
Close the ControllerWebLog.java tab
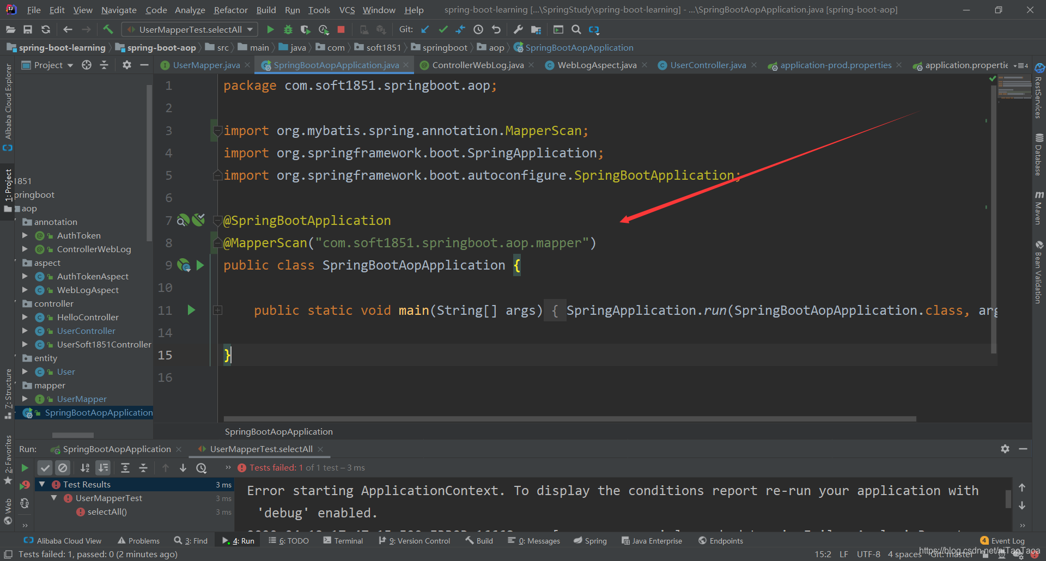(x=531, y=65)
